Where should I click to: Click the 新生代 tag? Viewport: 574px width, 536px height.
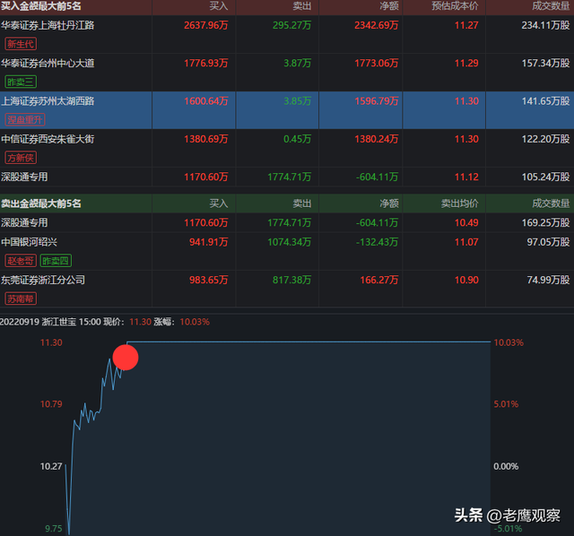(21, 44)
